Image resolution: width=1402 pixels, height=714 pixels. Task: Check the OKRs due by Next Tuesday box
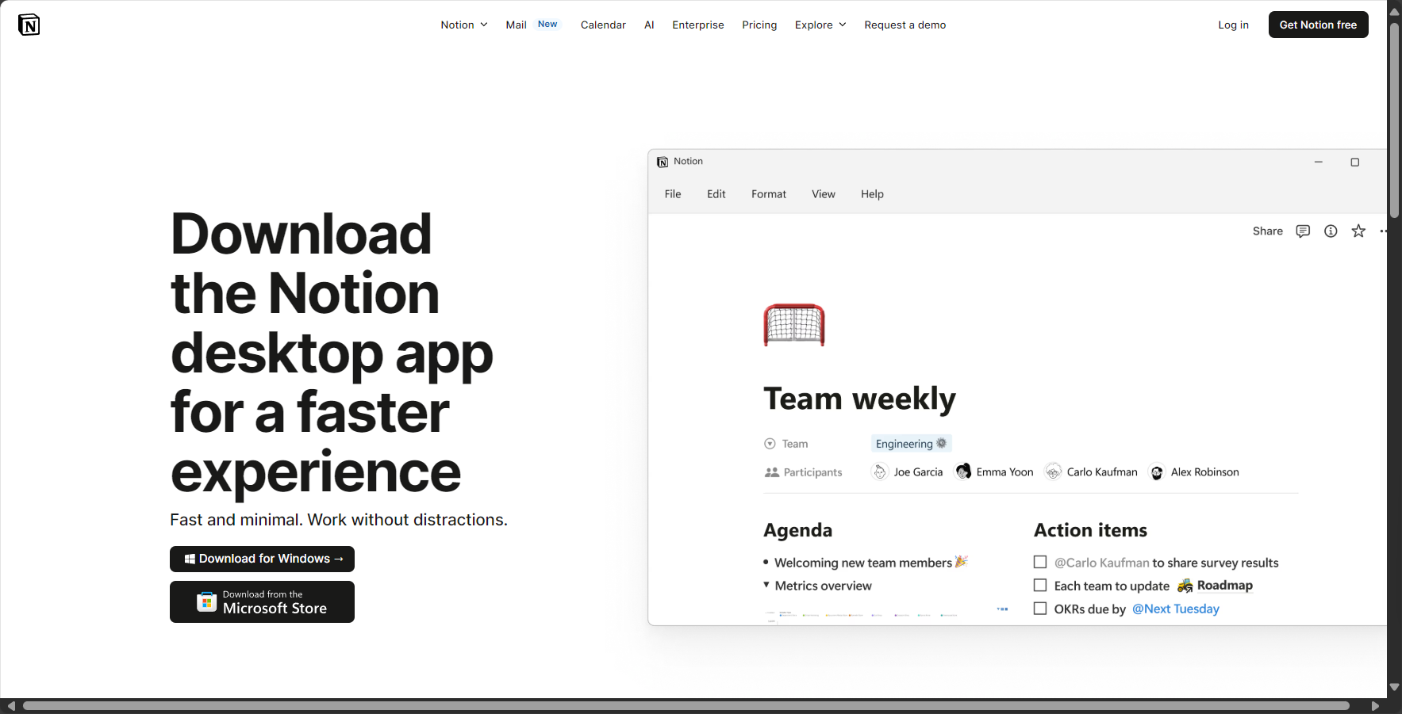1040,608
